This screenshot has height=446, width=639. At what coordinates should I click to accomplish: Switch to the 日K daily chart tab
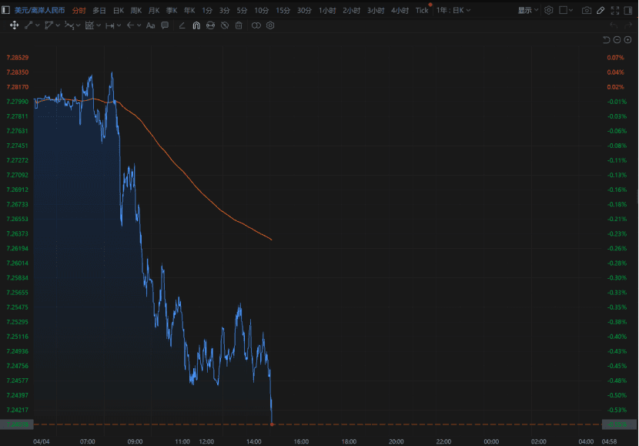[x=119, y=11]
